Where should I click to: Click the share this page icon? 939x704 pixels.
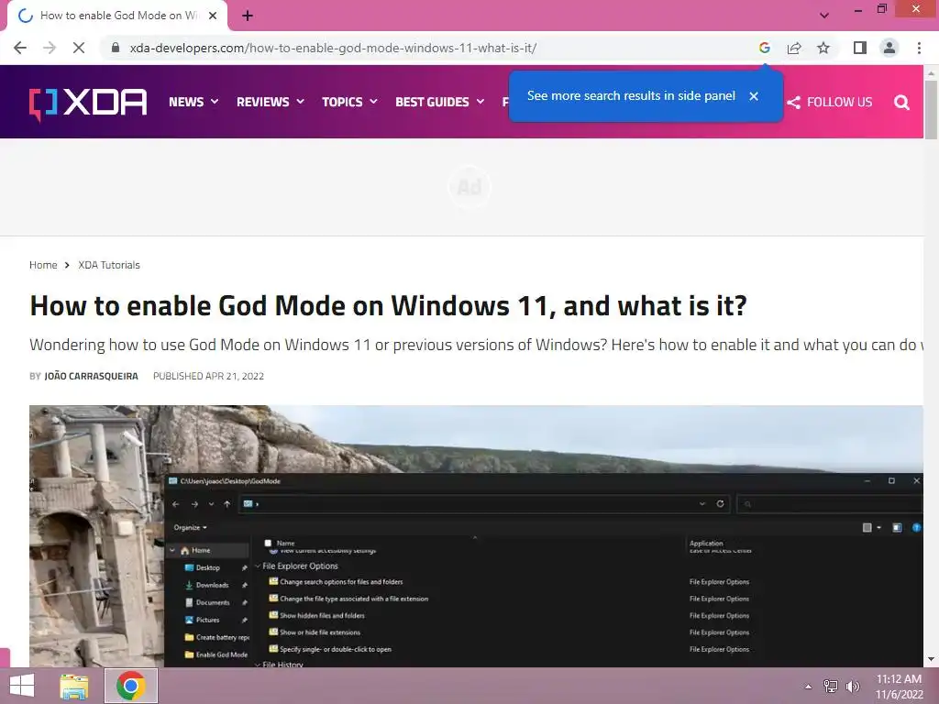tap(794, 48)
